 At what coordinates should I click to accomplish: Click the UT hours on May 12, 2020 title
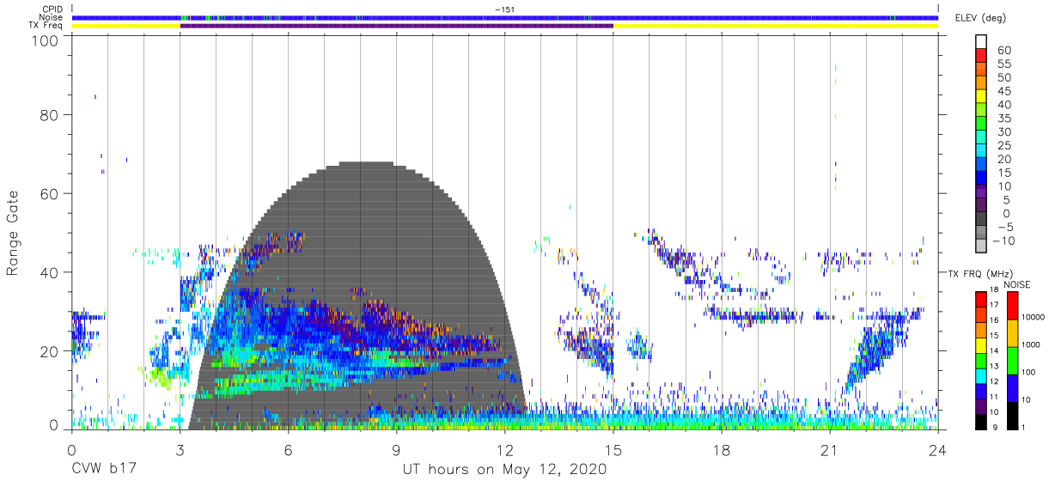coord(504,470)
